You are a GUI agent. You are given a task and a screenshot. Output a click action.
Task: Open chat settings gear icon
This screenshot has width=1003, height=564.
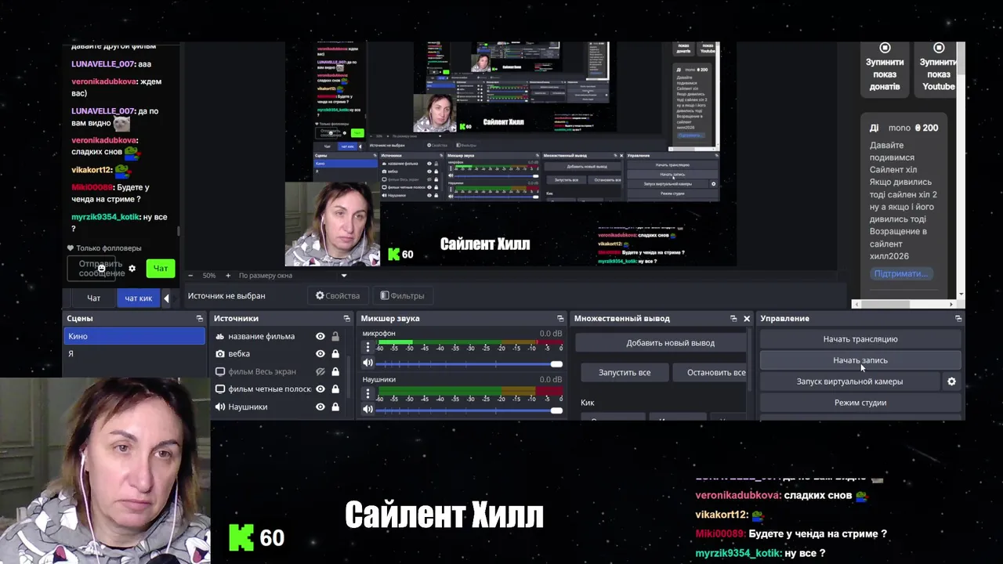pos(132,269)
